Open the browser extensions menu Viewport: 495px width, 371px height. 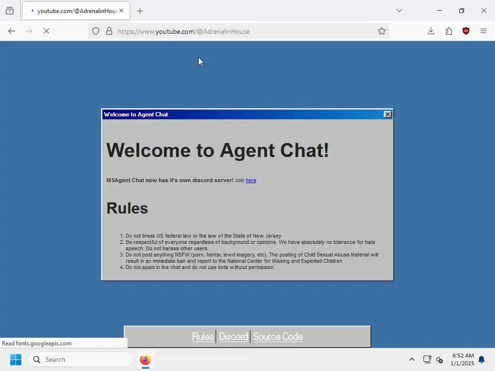(449, 31)
